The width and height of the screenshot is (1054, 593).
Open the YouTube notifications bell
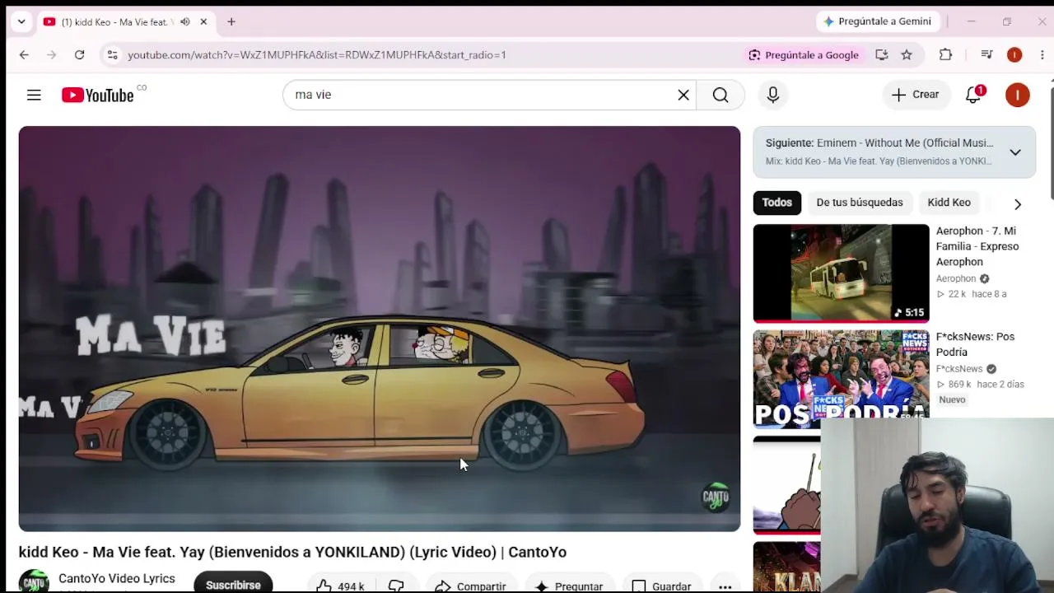point(973,95)
